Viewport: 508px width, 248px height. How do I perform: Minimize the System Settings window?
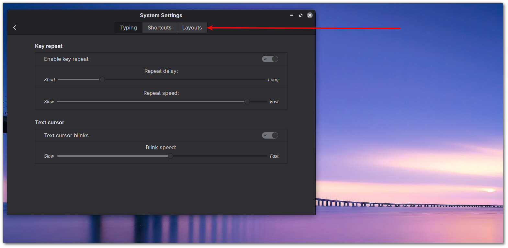(x=291, y=15)
